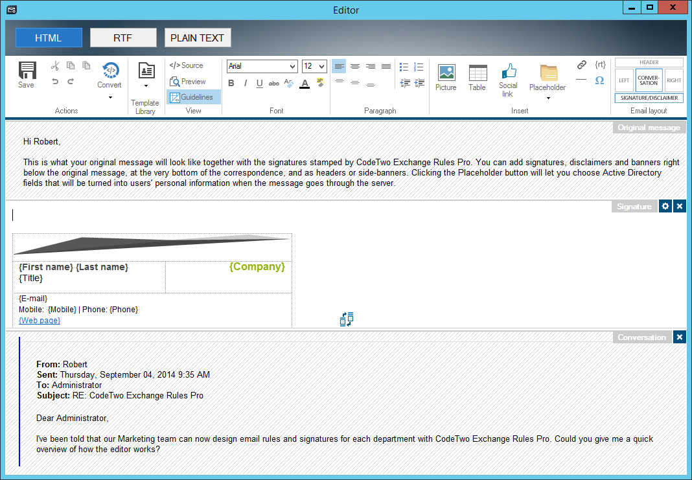View HTML Source code
This screenshot has height=480, width=692.
(x=186, y=65)
